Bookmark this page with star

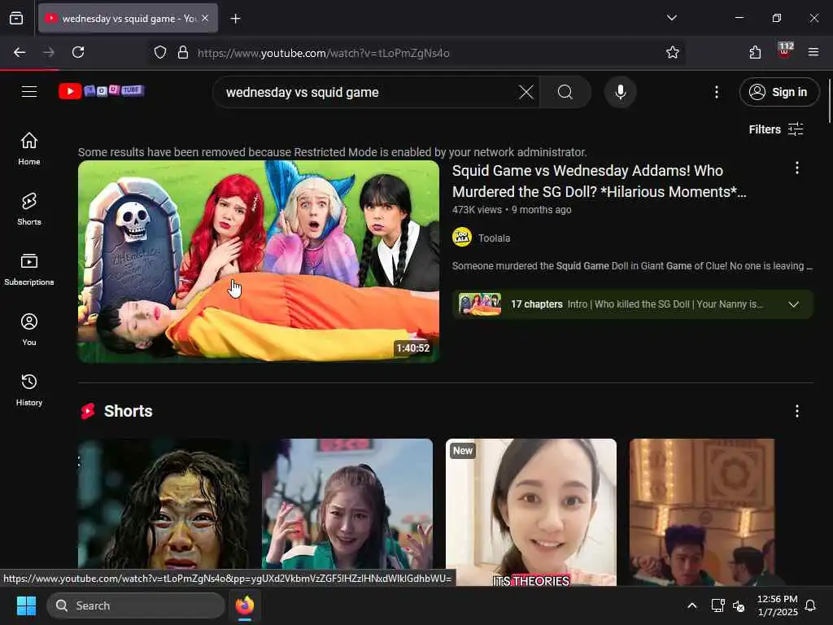point(673,52)
